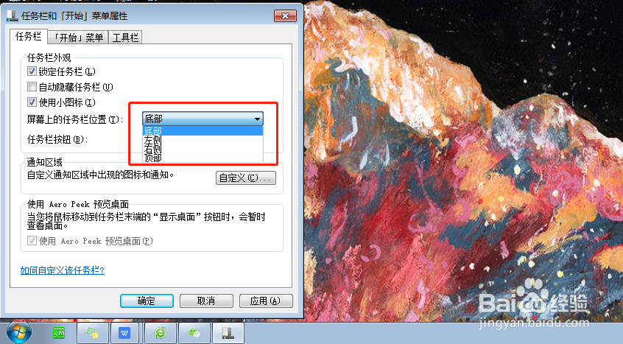The width and height of the screenshot is (623, 344).
Task: Select the taskbar properties window taskbar icon
Action: [228, 333]
